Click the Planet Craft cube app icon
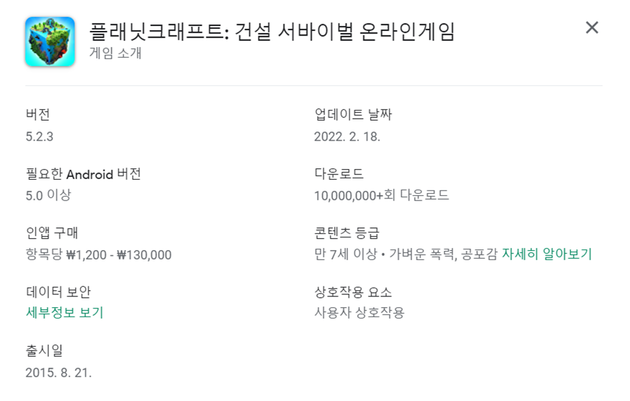 click(50, 42)
